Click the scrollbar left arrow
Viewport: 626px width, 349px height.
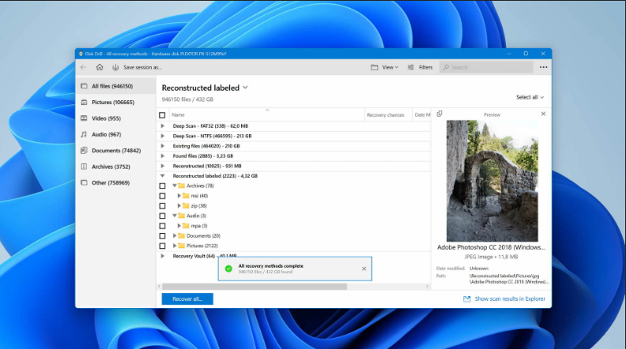160,287
